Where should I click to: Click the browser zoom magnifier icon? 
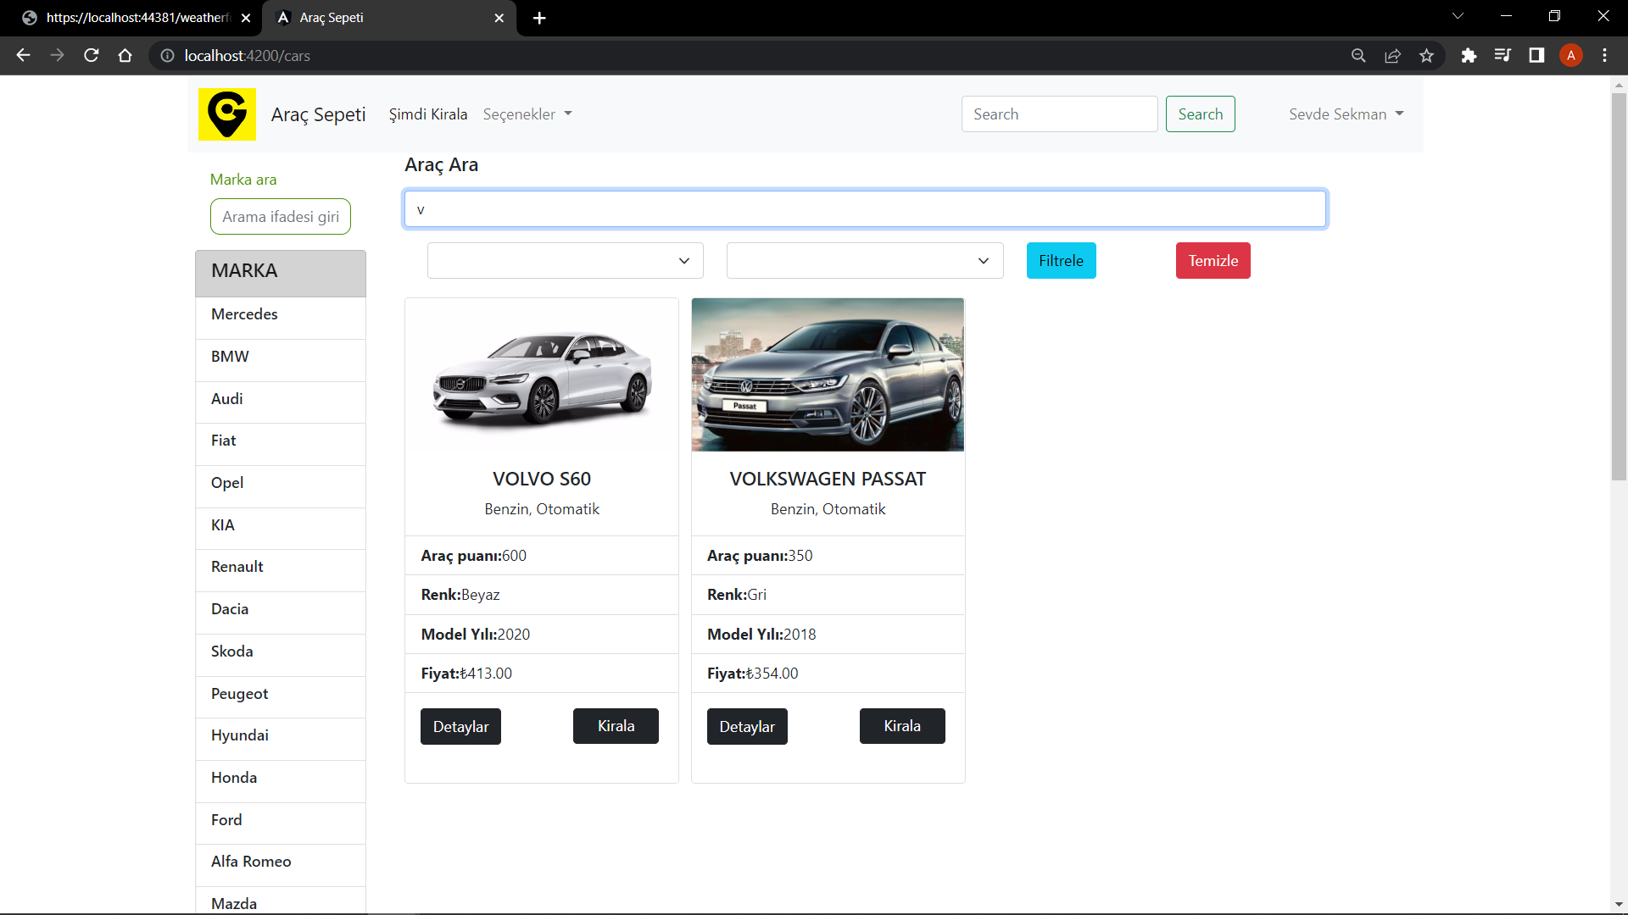1358,56
